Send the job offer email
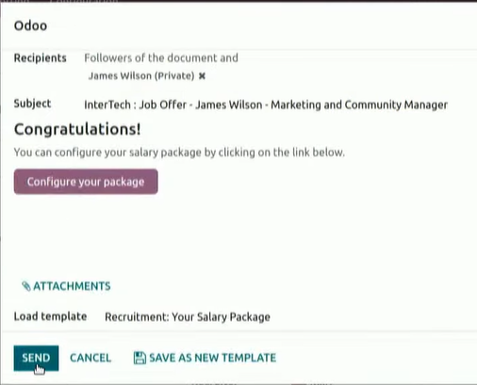Image resolution: width=477 pixels, height=385 pixels. pos(36,358)
